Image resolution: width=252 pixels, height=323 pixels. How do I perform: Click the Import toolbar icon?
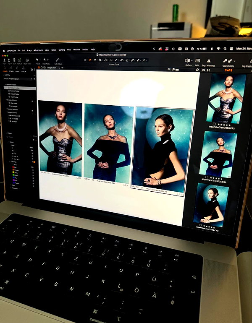click(4, 60)
